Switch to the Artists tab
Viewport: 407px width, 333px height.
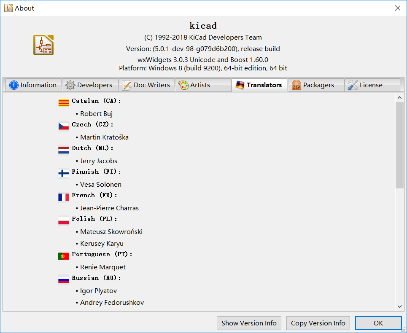pos(203,85)
